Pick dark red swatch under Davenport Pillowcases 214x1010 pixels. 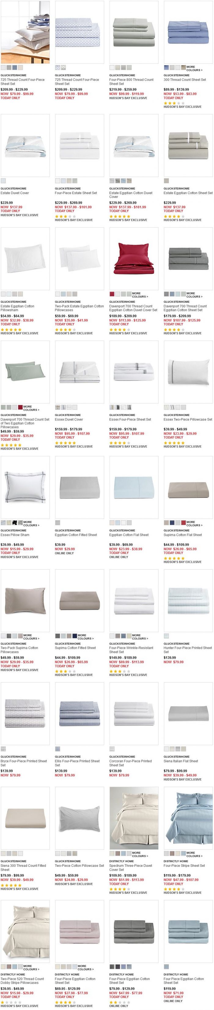20,407
